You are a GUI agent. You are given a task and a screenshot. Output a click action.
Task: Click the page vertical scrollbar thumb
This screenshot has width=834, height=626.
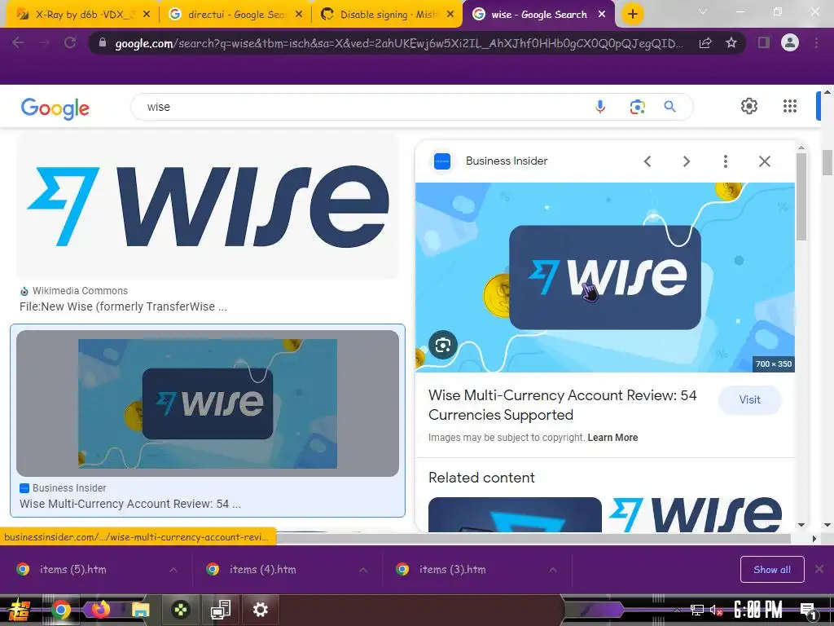(x=827, y=162)
